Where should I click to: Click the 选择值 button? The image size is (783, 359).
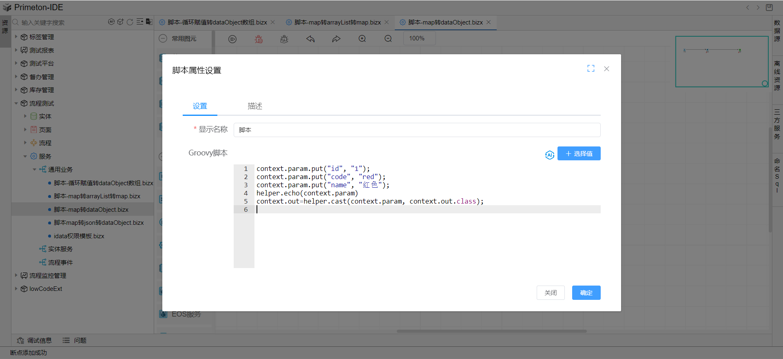pyautogui.click(x=579, y=153)
